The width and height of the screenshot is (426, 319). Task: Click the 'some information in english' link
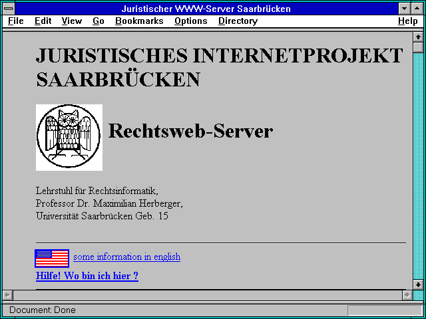click(127, 257)
